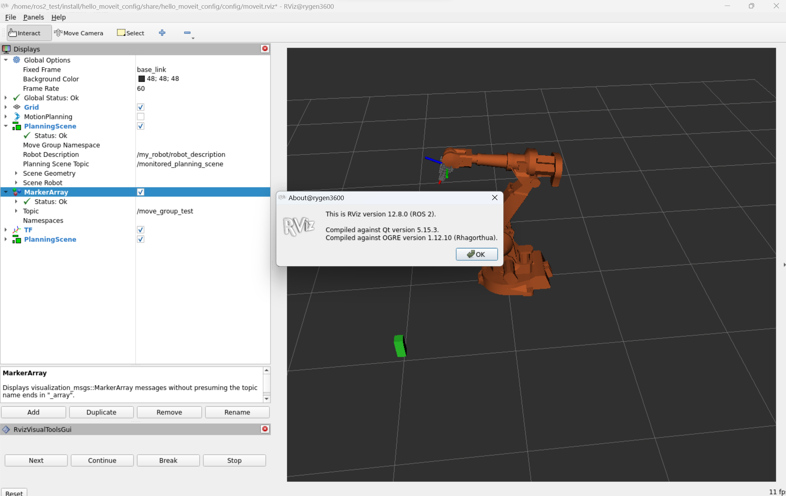
Task: Uncheck the TF display checkbox
Action: click(141, 230)
